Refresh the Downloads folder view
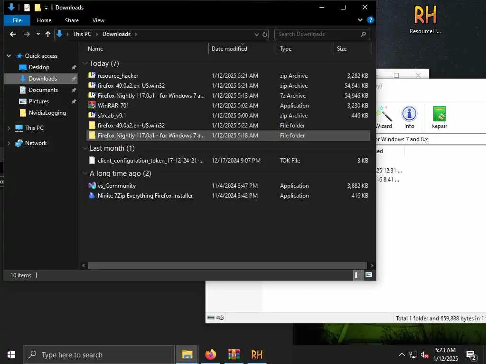Screen dimensions: 486x364 click(265, 34)
